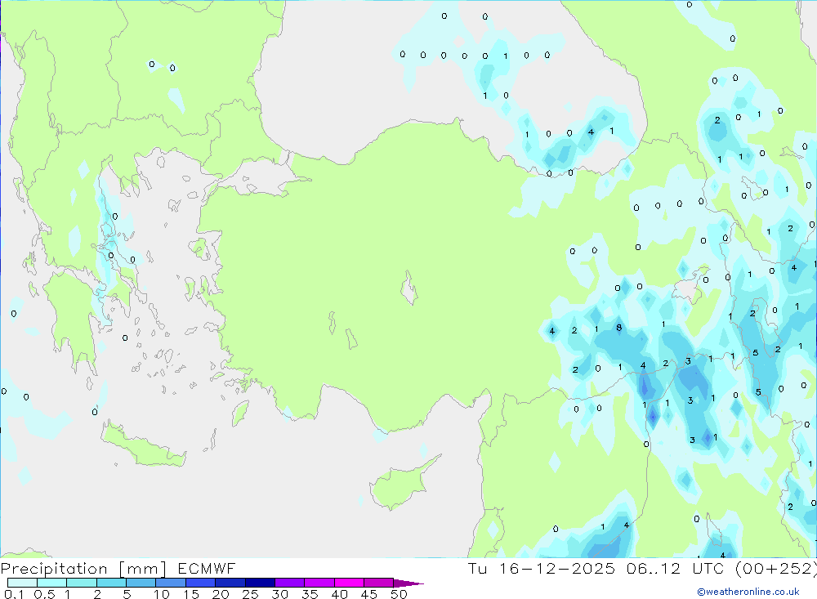Image resolution: width=817 pixels, height=599 pixels.
Task: Click the "(00+252)" forecast offset text
Action: pyautogui.click(x=776, y=568)
